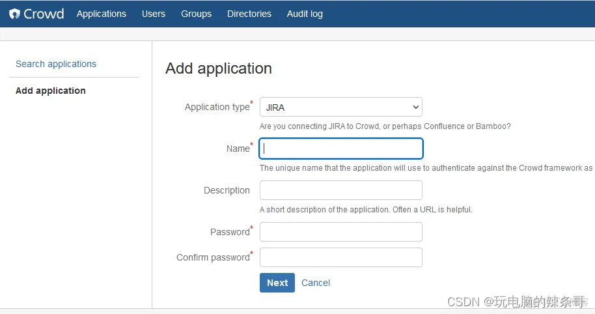595x314 pixels.
Task: Click the unique name help text
Action: tap(426, 168)
